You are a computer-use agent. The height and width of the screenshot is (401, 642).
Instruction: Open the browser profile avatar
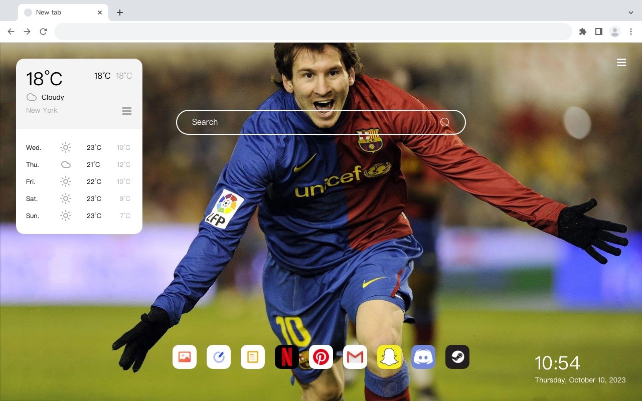615,32
